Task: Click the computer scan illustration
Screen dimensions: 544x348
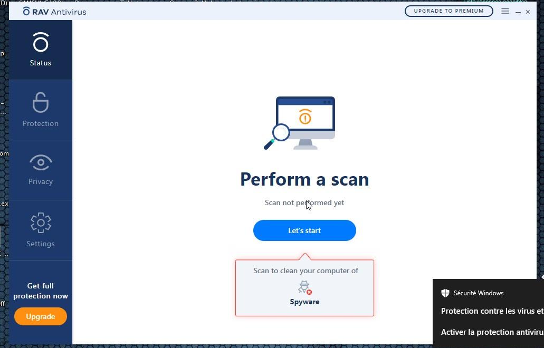Action: pos(300,123)
